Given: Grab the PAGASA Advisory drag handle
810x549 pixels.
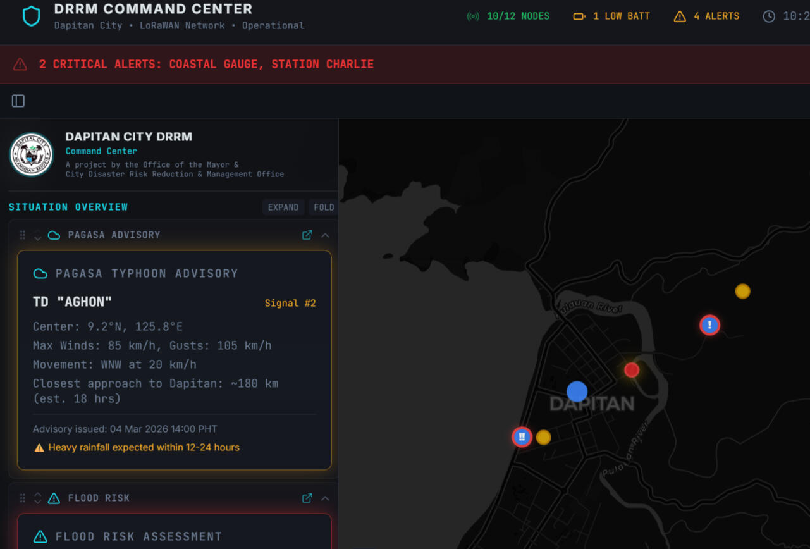Looking at the screenshot, I should tap(23, 235).
